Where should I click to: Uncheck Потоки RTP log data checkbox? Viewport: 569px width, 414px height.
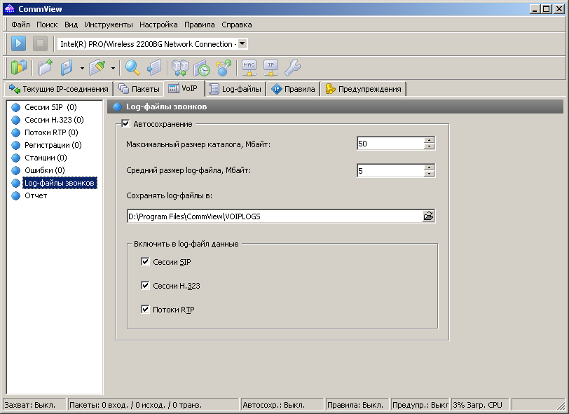tap(145, 309)
